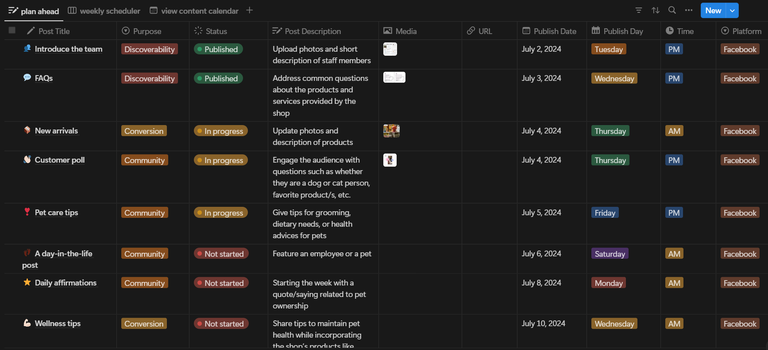Add a new view with plus icon

250,10
